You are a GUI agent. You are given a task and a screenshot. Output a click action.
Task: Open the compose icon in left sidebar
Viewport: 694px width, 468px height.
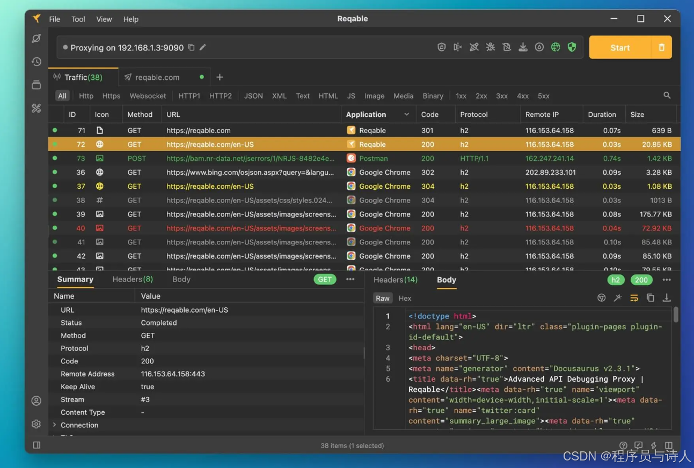click(x=36, y=39)
